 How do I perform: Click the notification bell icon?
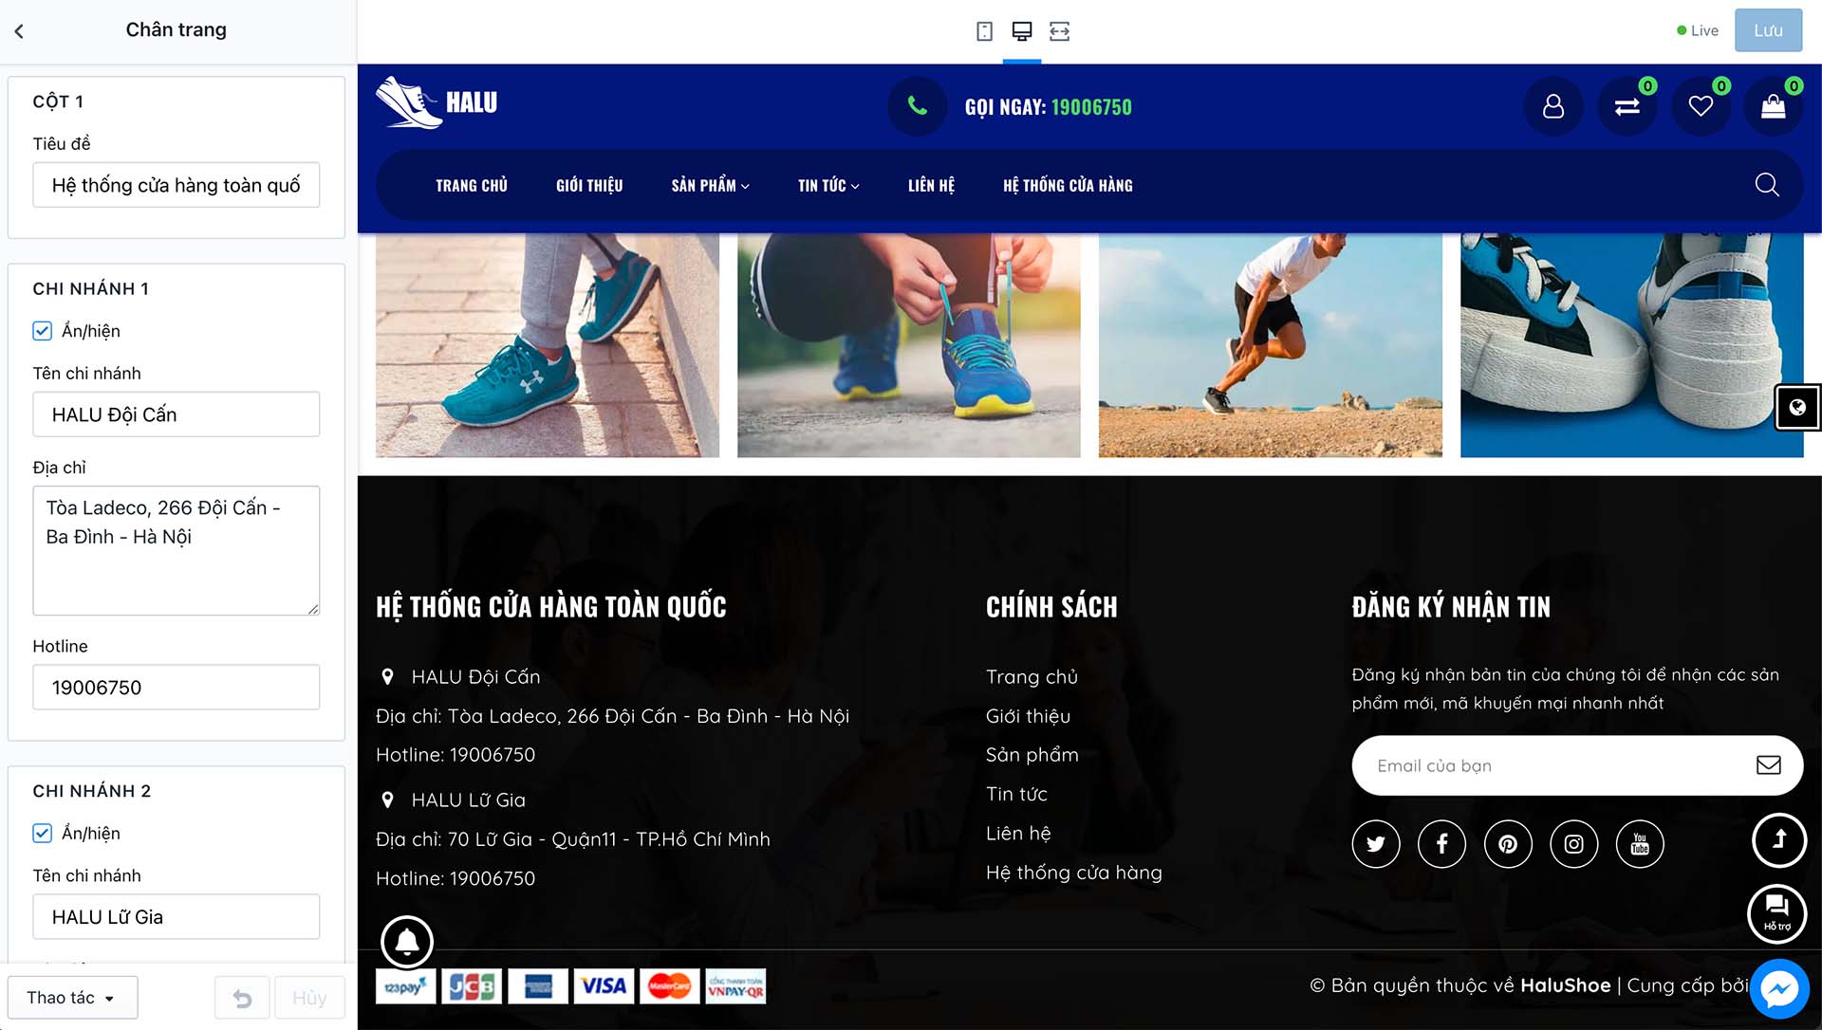pyautogui.click(x=407, y=942)
